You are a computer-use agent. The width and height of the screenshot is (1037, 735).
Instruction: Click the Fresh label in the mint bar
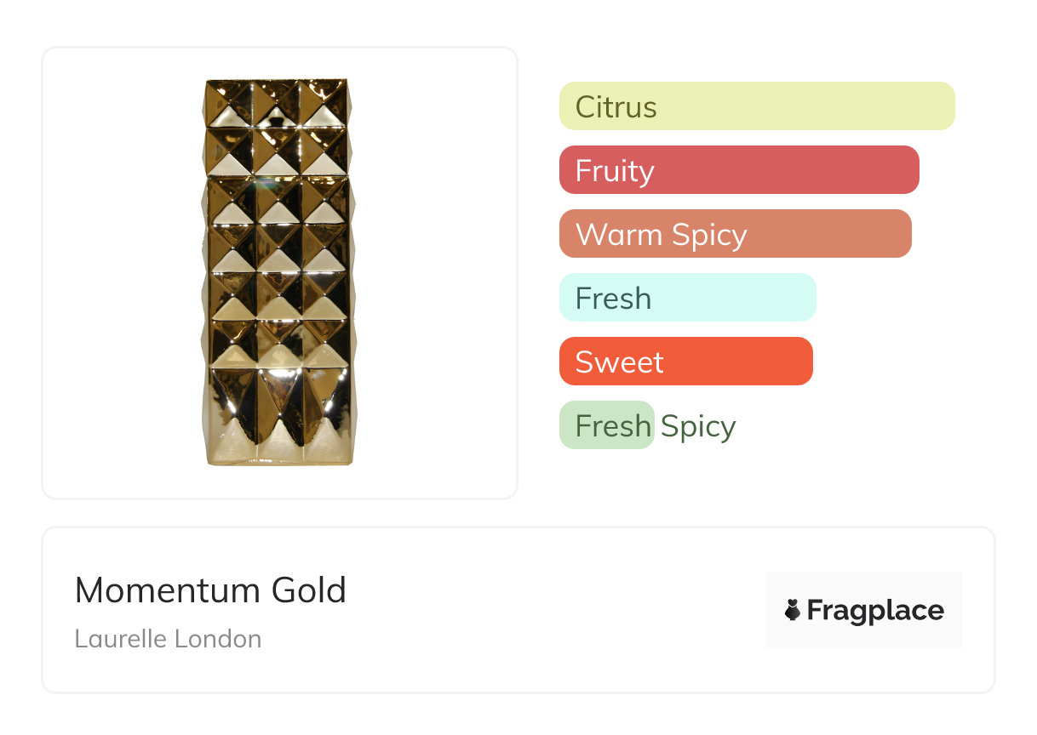(x=613, y=299)
